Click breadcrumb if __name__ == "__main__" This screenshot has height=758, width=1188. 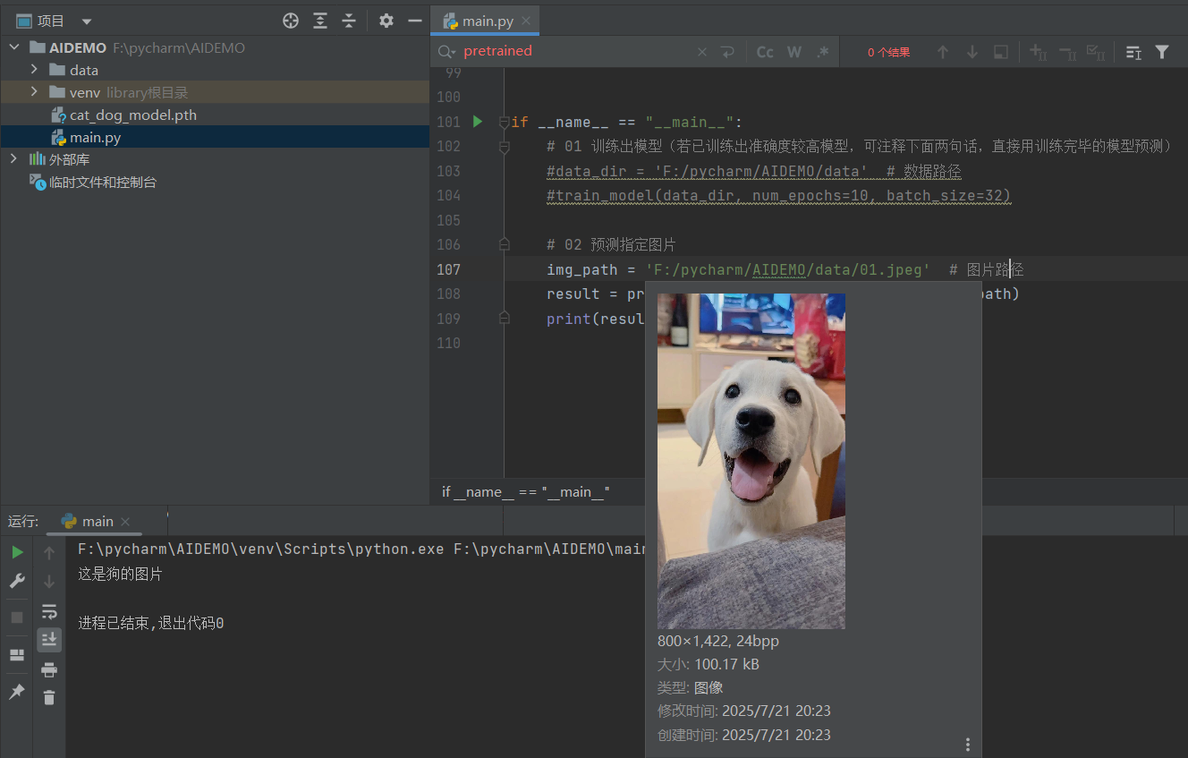click(x=526, y=491)
